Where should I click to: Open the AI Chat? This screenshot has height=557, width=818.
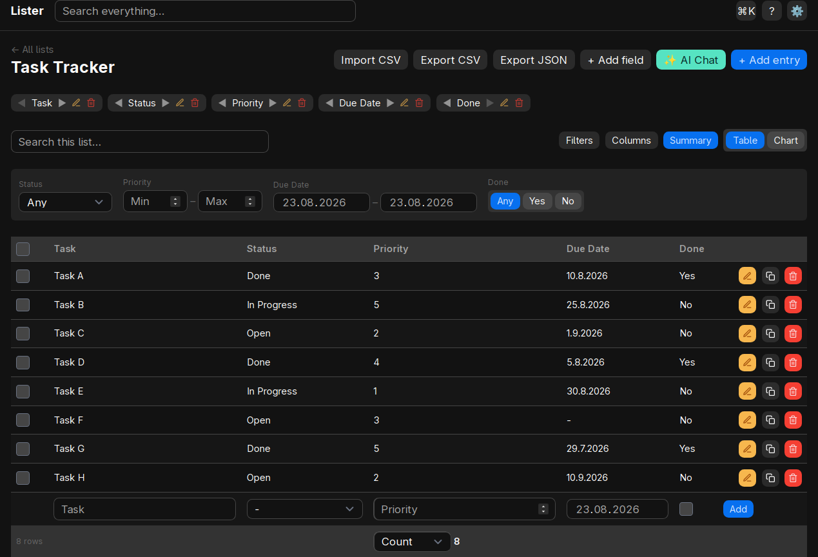tap(691, 60)
